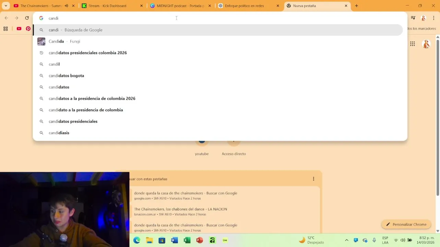Open the youtube shortcut label
Viewport: 440px width, 247px height.
click(x=202, y=154)
